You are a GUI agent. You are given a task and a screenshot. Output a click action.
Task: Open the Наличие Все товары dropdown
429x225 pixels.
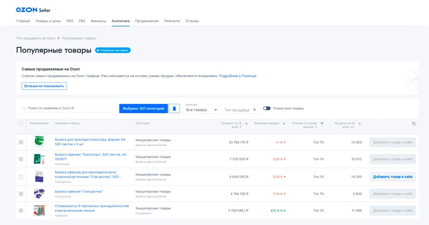coord(202,110)
